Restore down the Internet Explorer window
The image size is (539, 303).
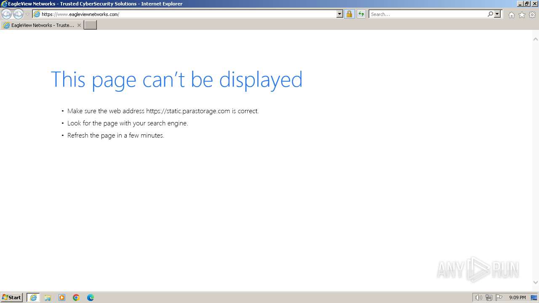pos(527,3)
